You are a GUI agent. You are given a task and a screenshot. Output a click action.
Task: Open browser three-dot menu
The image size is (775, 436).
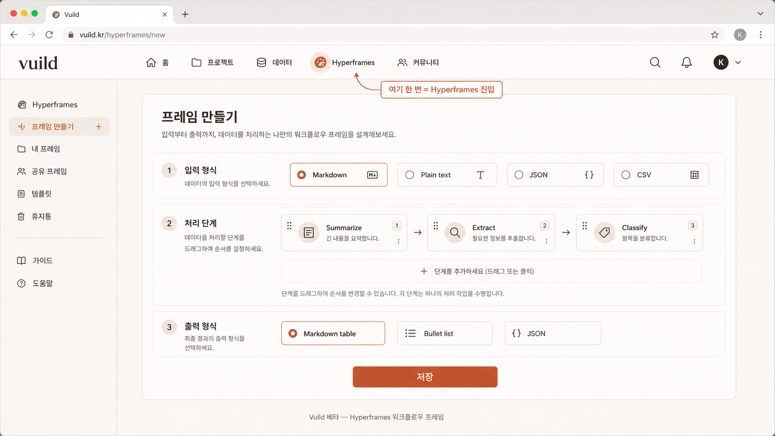point(761,35)
